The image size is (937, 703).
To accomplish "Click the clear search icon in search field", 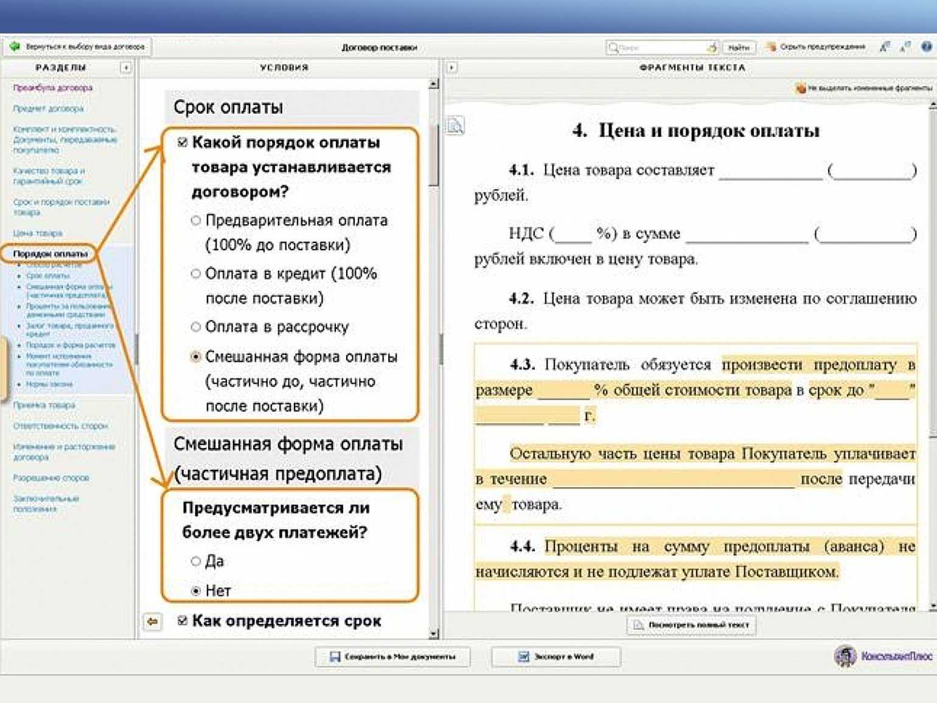I will point(711,47).
